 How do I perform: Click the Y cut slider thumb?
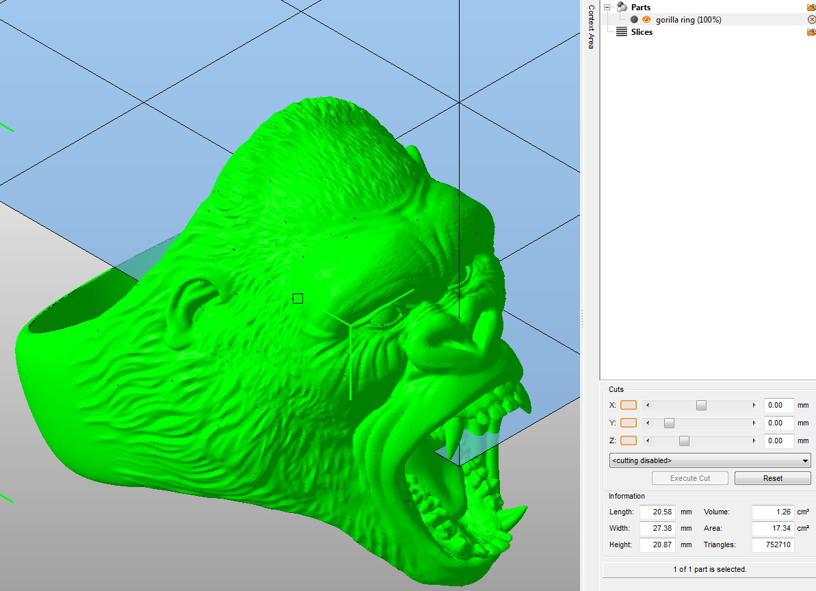point(669,423)
